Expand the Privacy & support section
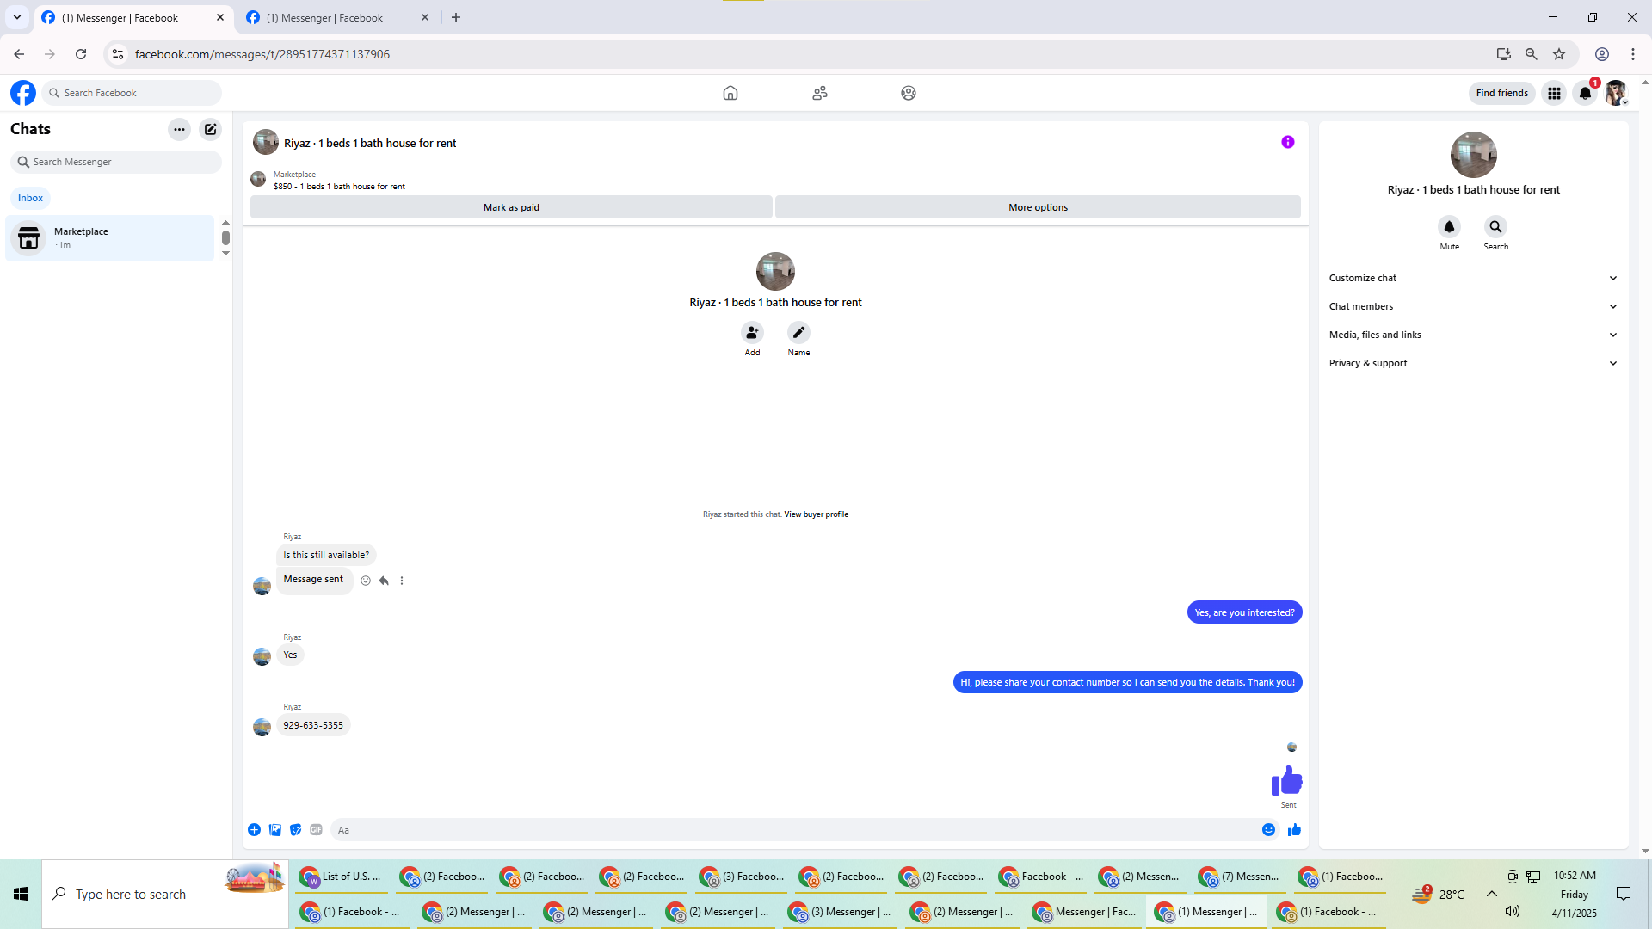Viewport: 1652px width, 929px height. click(x=1473, y=363)
